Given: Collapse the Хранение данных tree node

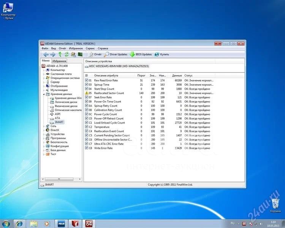Looking at the screenshot, I should click(44, 94).
